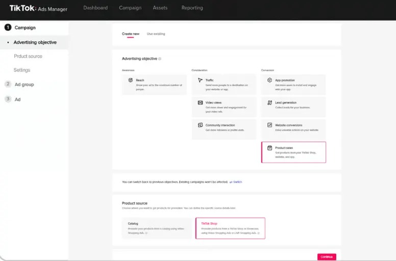The image size is (396, 261).
Task: Select the Community interaction objective card
Action: click(224, 129)
